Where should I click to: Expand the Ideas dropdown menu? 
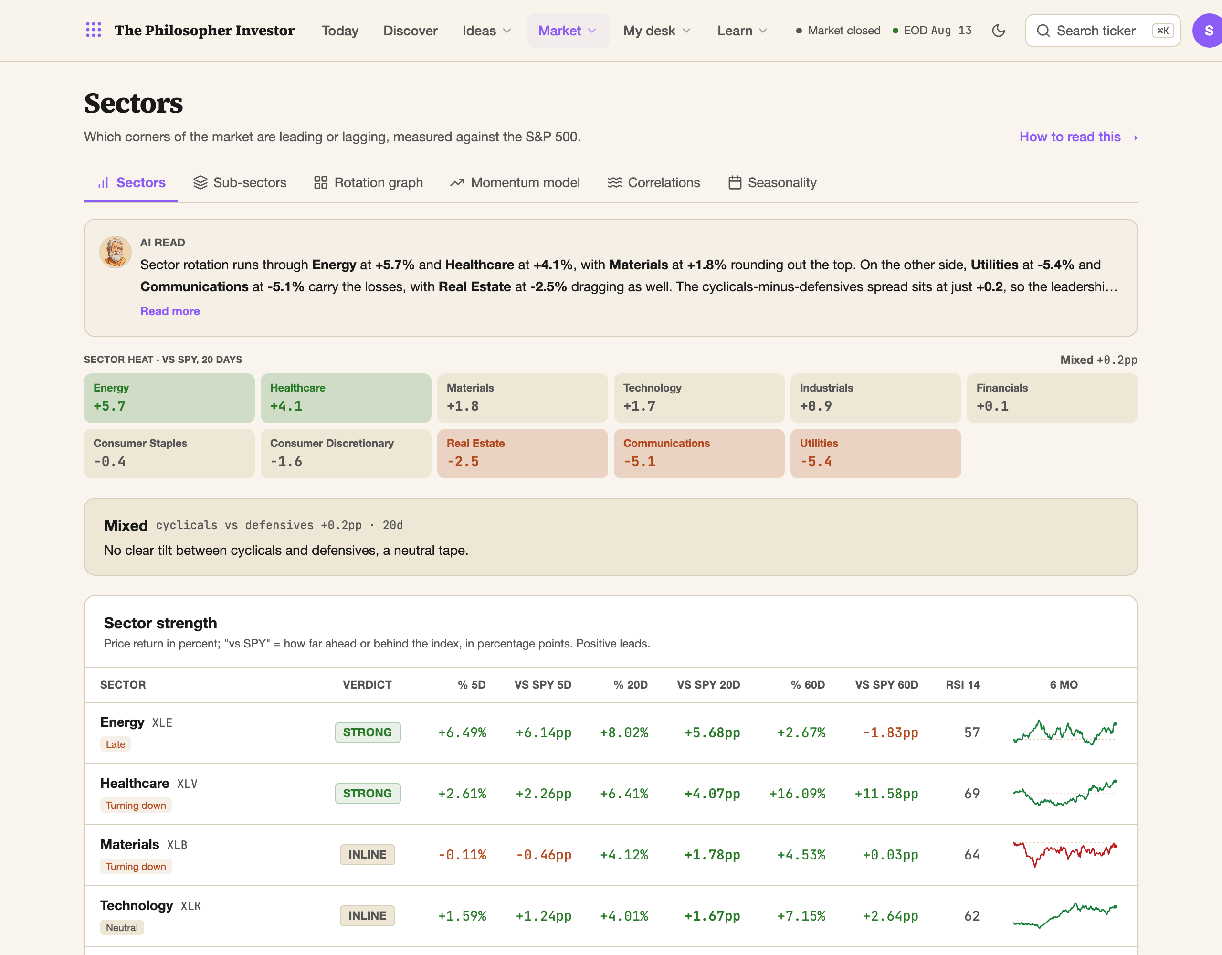click(x=487, y=30)
